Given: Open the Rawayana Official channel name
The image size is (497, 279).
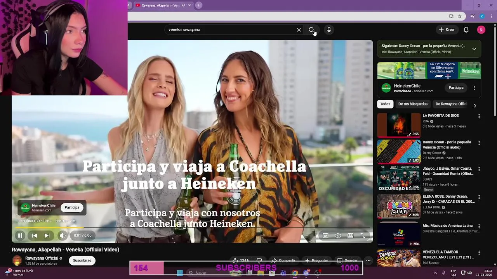Looking at the screenshot, I should tap(42, 258).
